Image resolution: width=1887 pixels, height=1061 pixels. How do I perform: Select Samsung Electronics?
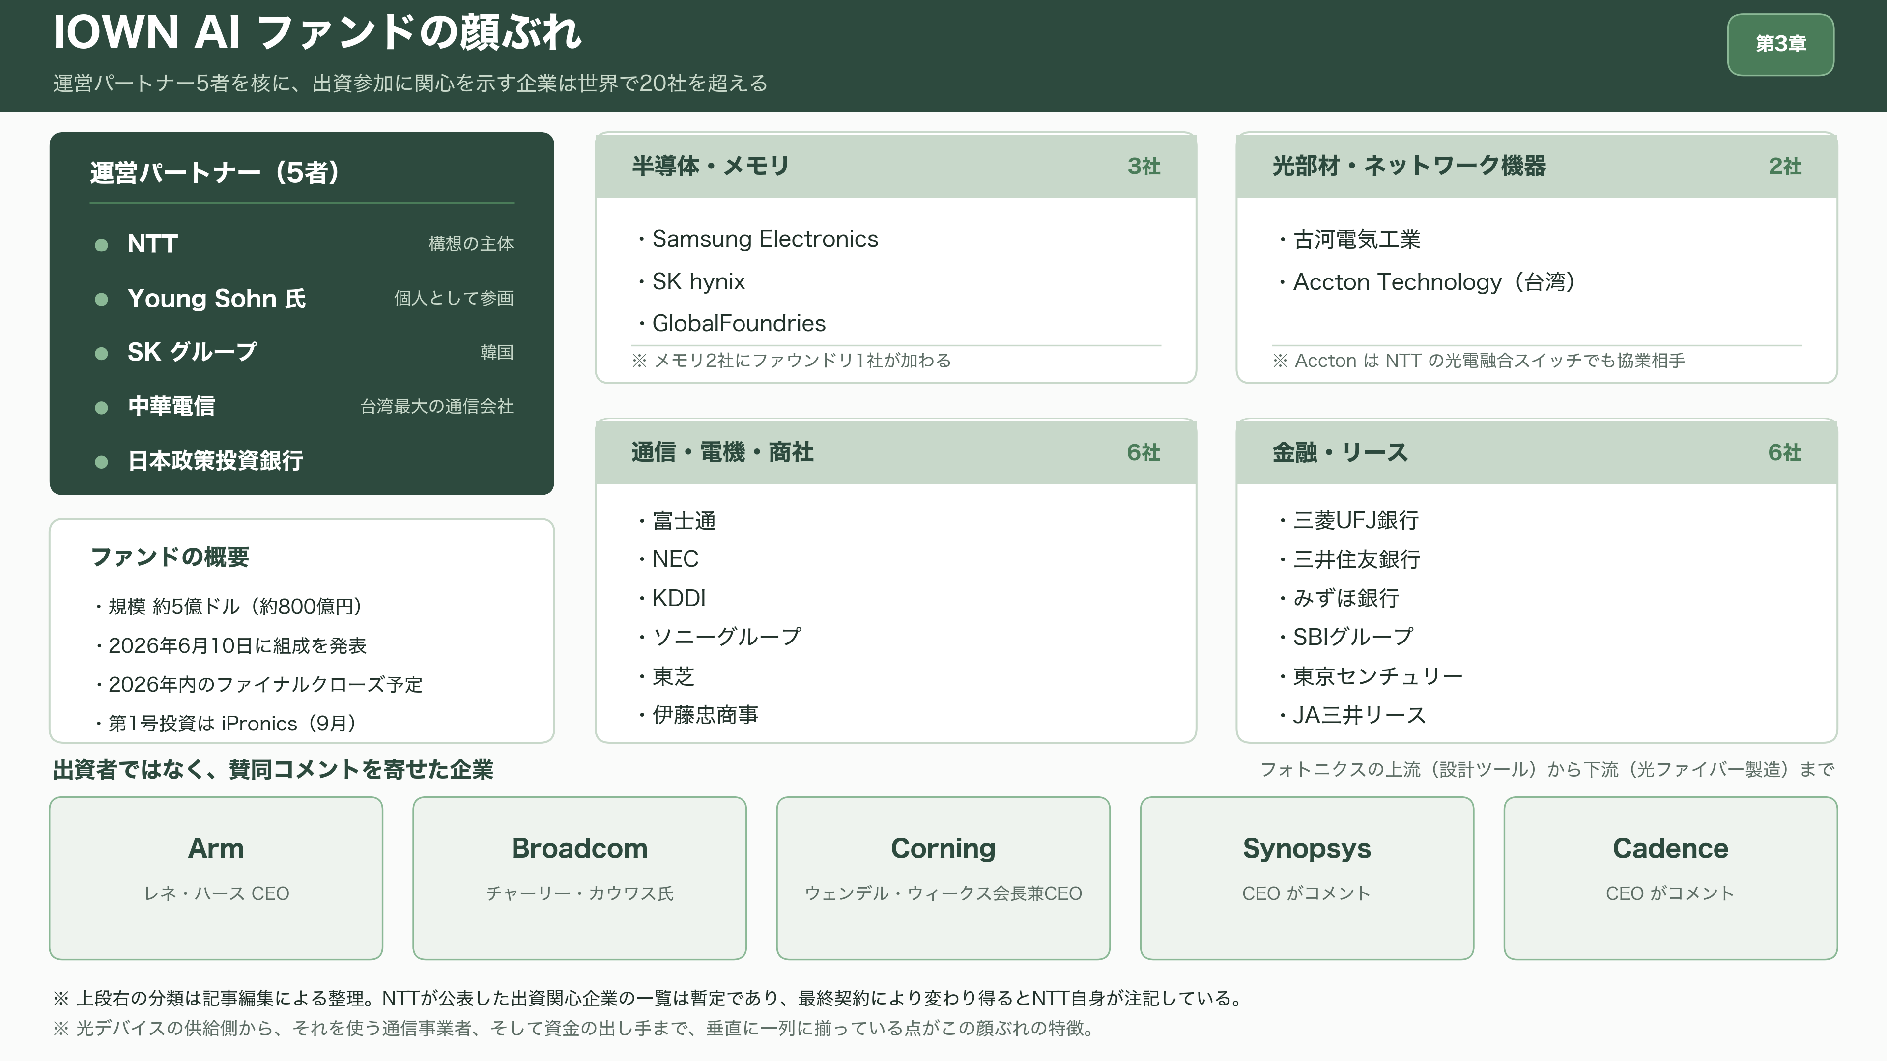(x=765, y=239)
